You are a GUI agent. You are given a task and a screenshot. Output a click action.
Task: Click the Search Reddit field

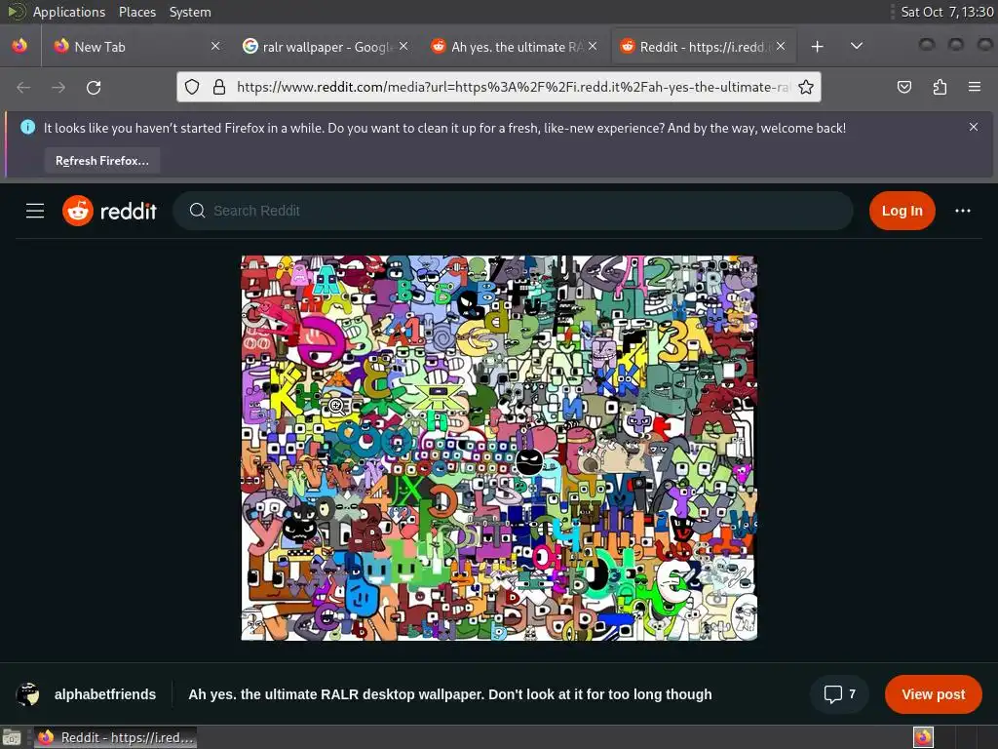click(x=513, y=211)
